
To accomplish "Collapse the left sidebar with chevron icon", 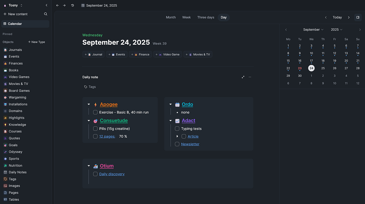I will [x=47, y=5].
